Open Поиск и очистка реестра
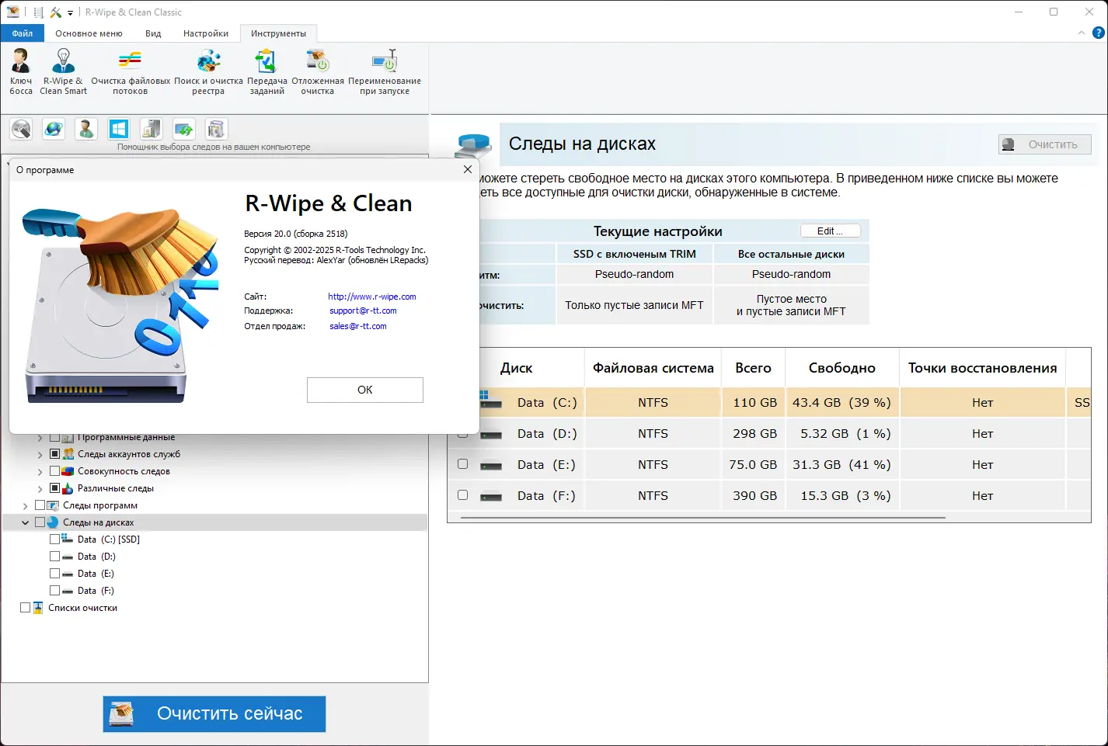The image size is (1108, 746). click(207, 70)
